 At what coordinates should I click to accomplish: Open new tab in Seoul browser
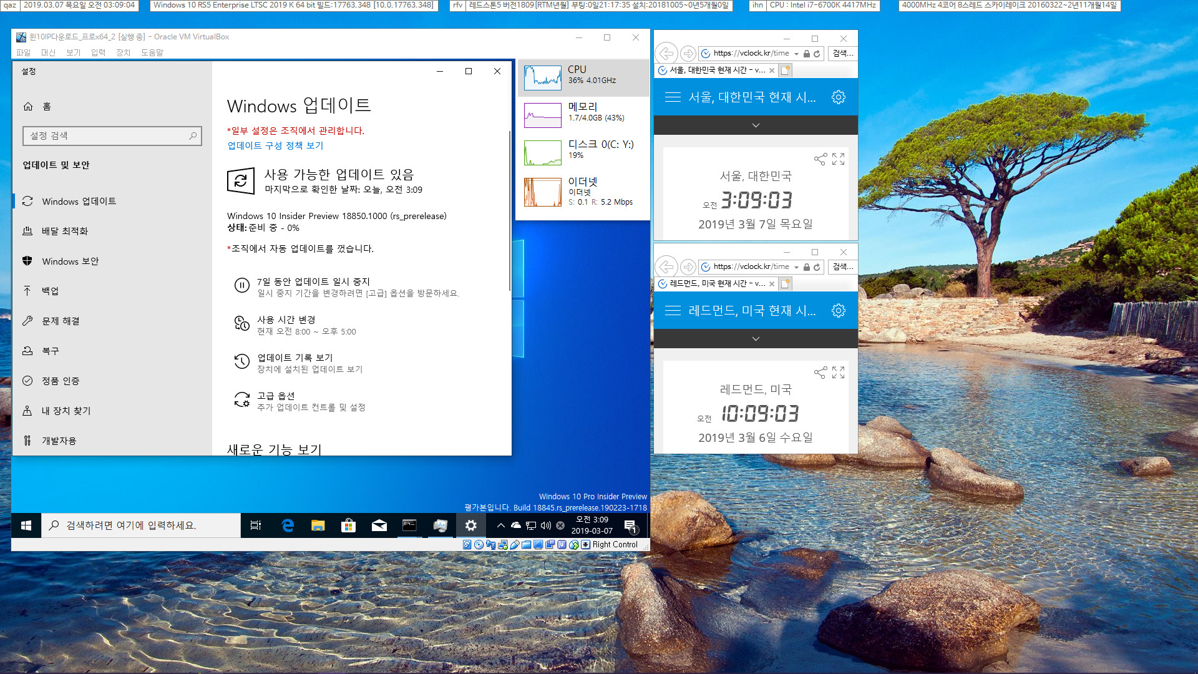(x=786, y=71)
